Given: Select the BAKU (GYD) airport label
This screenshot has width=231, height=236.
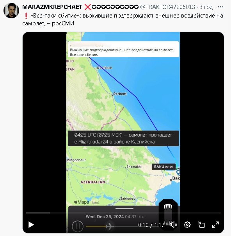Looking at the screenshot, I should (x=163, y=167).
